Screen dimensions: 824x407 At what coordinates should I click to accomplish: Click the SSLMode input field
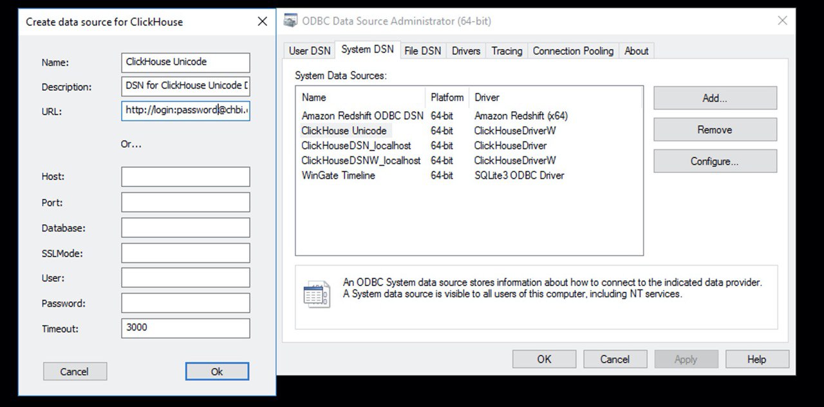[185, 253]
